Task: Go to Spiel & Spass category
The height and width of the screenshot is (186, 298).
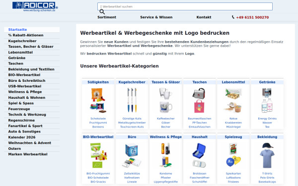Action: click(x=32, y=103)
